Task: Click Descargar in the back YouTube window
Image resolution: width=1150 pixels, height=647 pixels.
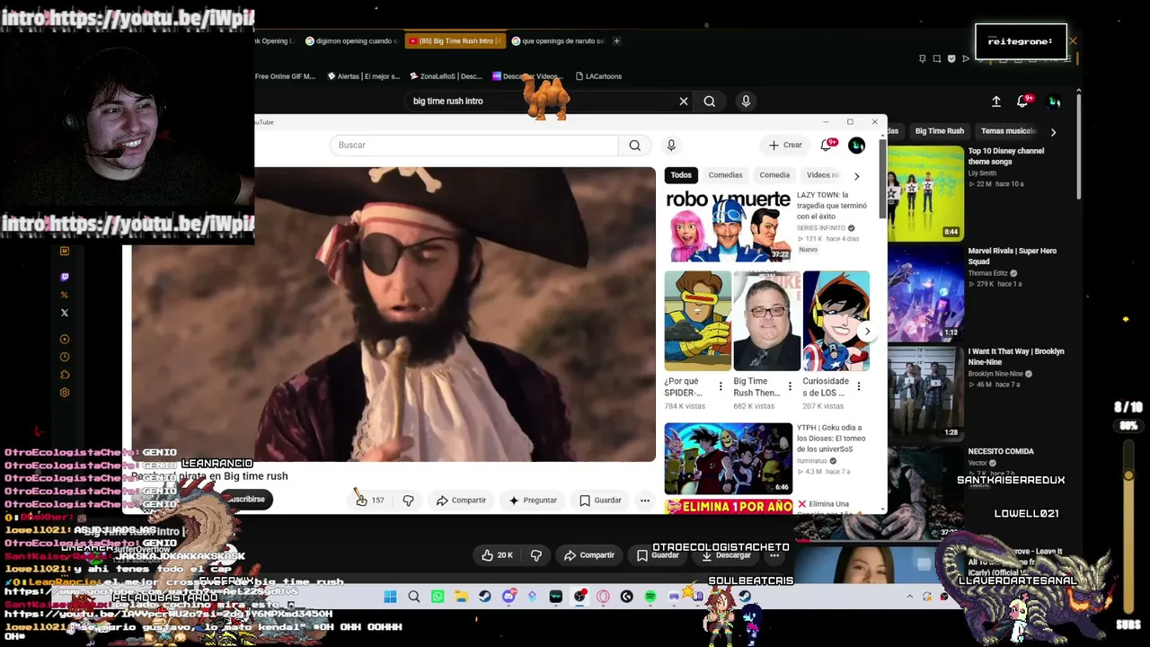Action: pos(726,555)
